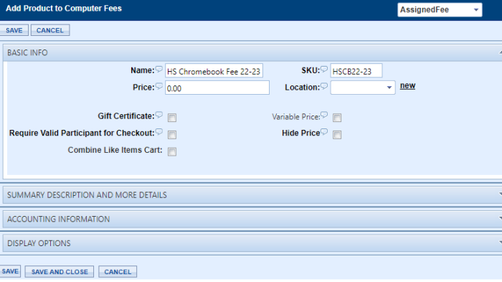
Task: Expand Summary Description and More Details section
Action: point(252,195)
